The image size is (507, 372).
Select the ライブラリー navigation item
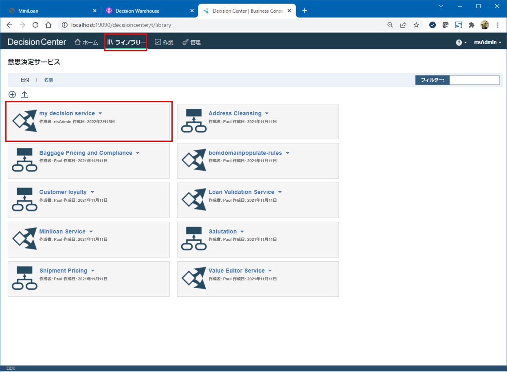(x=126, y=42)
